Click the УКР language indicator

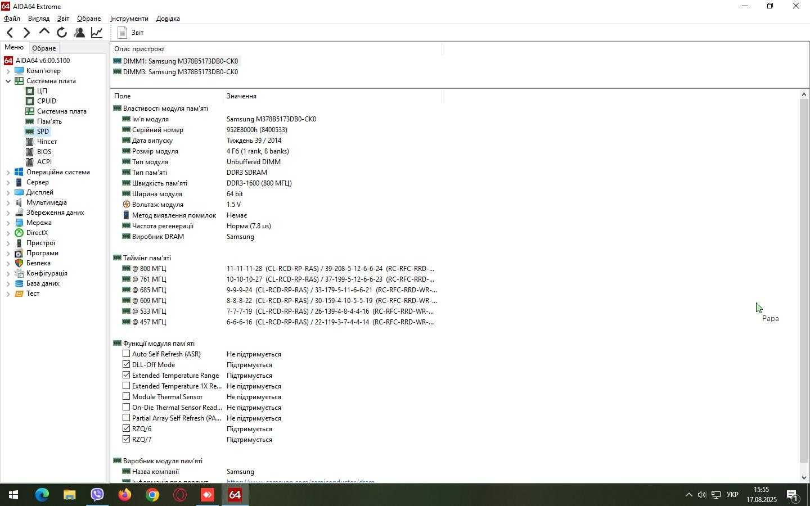[x=732, y=495]
